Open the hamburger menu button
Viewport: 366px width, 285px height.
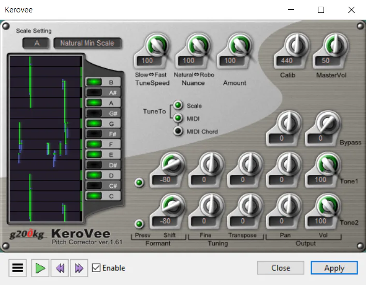pyautogui.click(x=18, y=268)
